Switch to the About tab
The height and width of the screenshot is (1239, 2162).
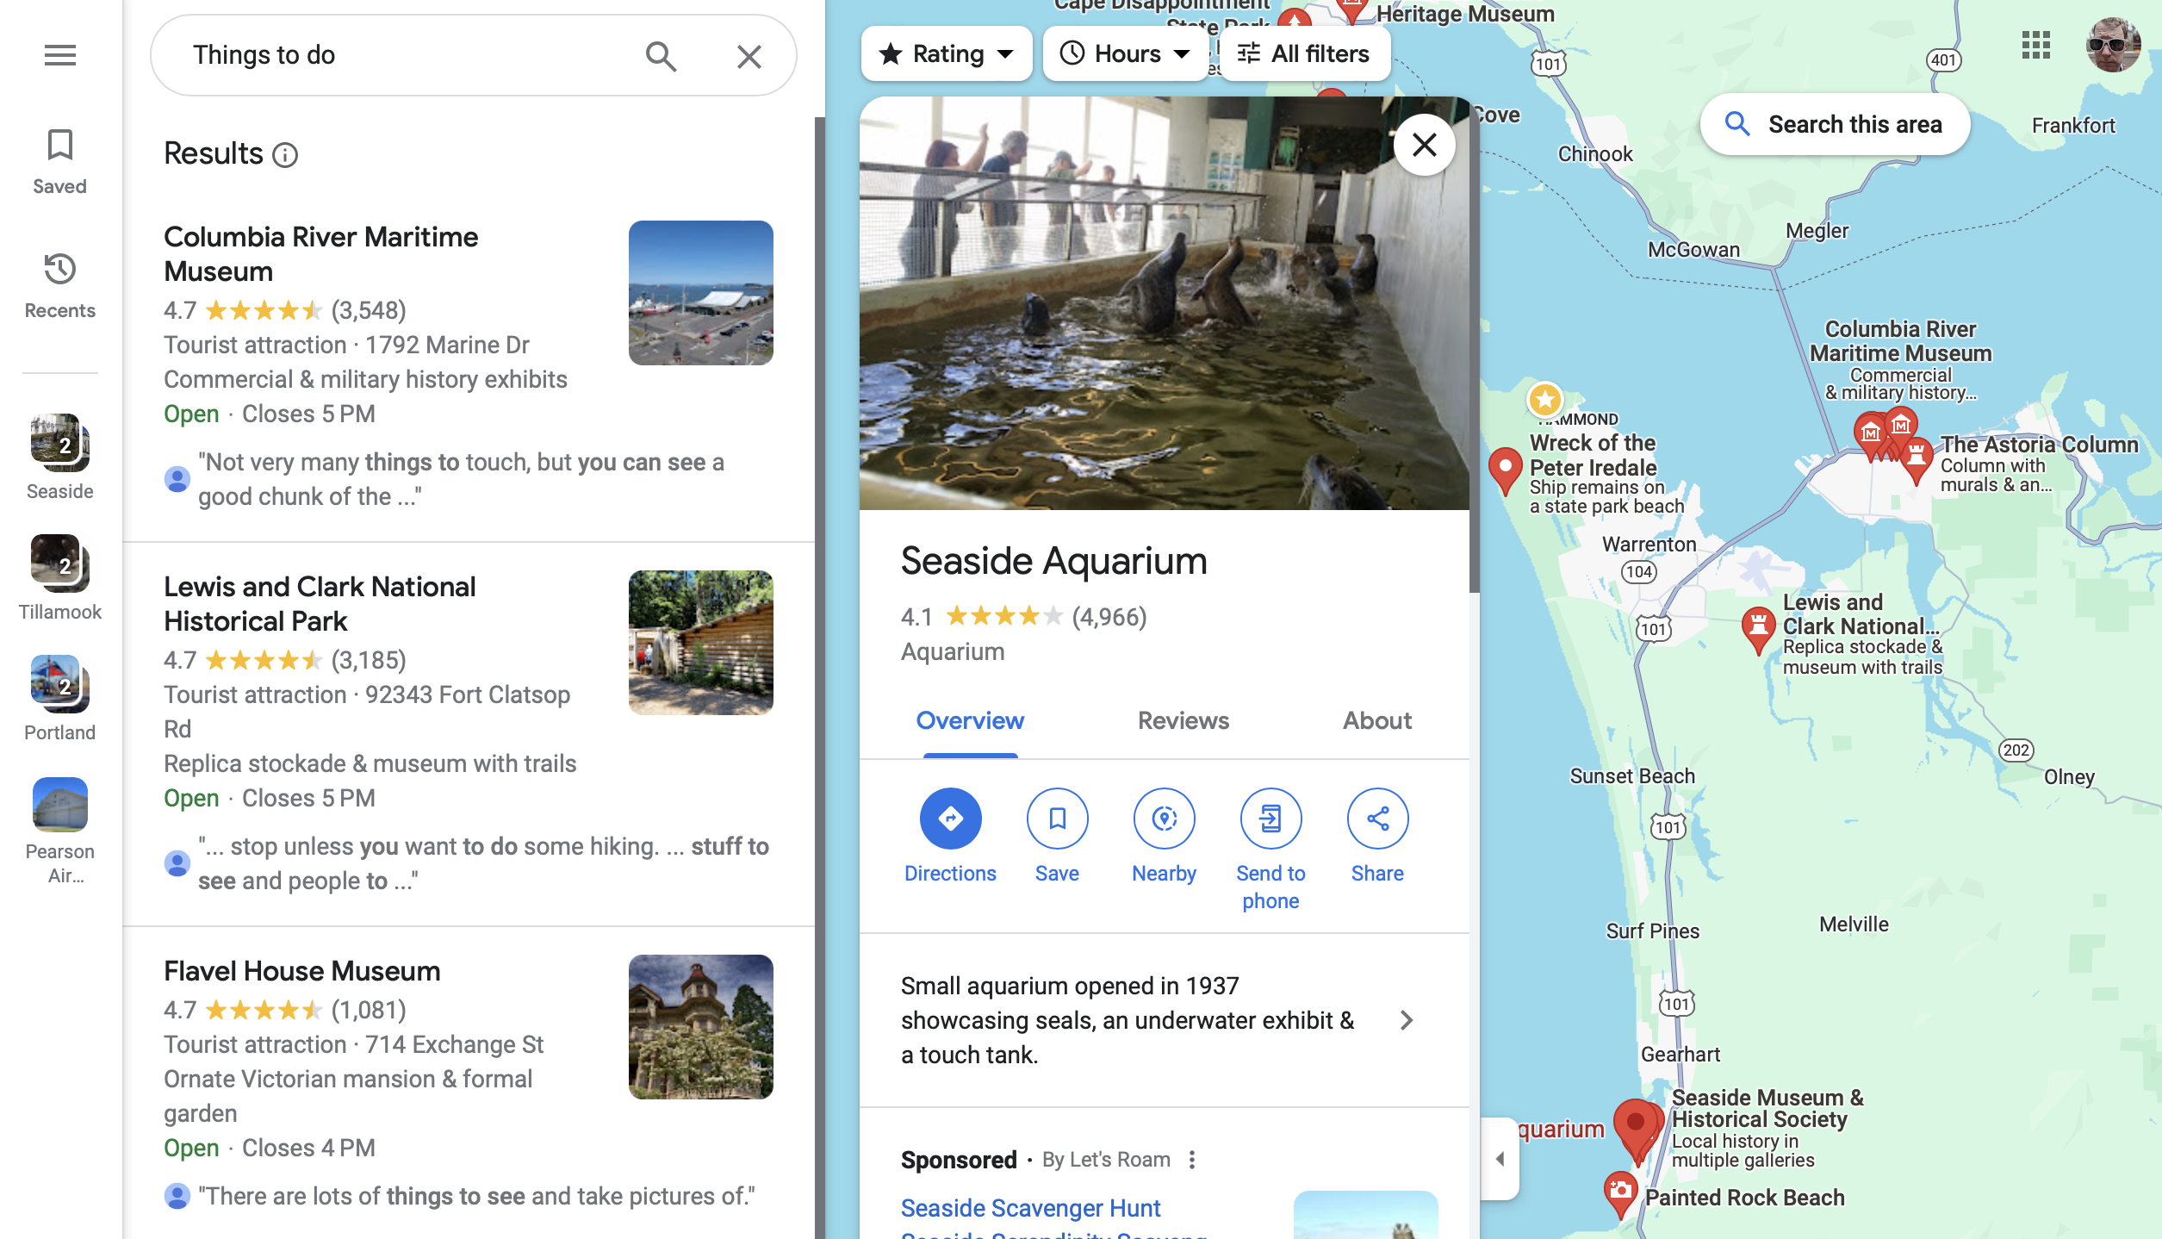tap(1375, 720)
